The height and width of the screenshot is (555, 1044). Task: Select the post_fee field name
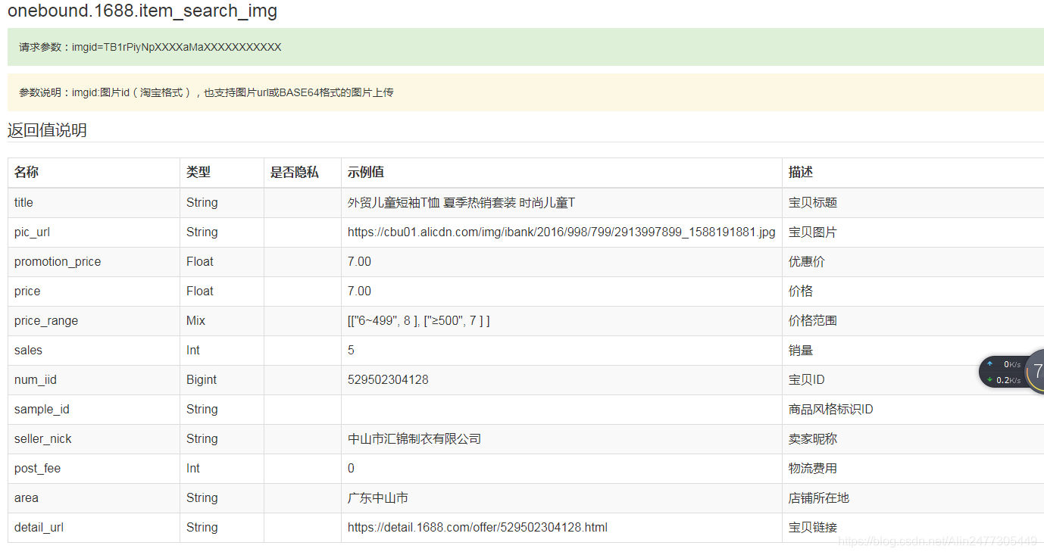(x=37, y=468)
